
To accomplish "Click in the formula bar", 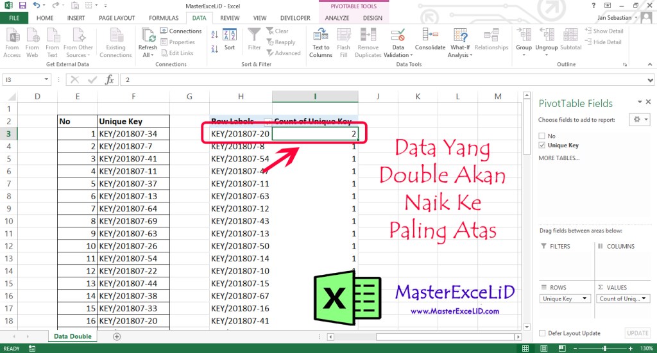I will [x=384, y=79].
